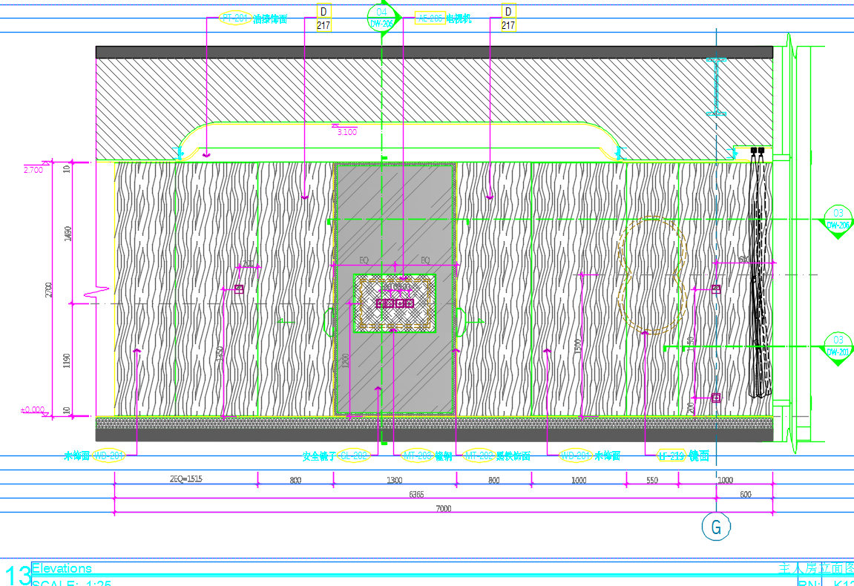Pick the 03 DW-206 section marker
The width and height of the screenshot is (854, 586).
click(x=837, y=221)
